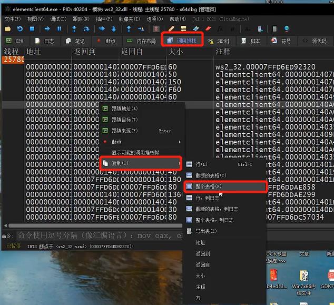Screen dimensions: 334x305
Task: Open the CPU view tab
Action: click(x=15, y=41)
